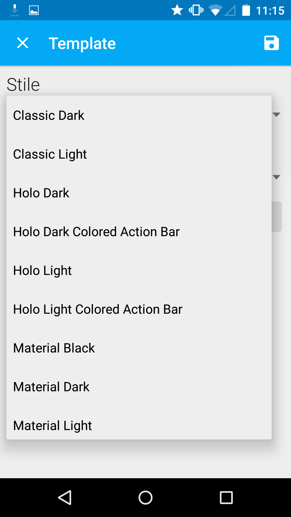This screenshot has height=517, width=291.
Task: Tap the image notification icon in status bar
Action: pos(34,10)
